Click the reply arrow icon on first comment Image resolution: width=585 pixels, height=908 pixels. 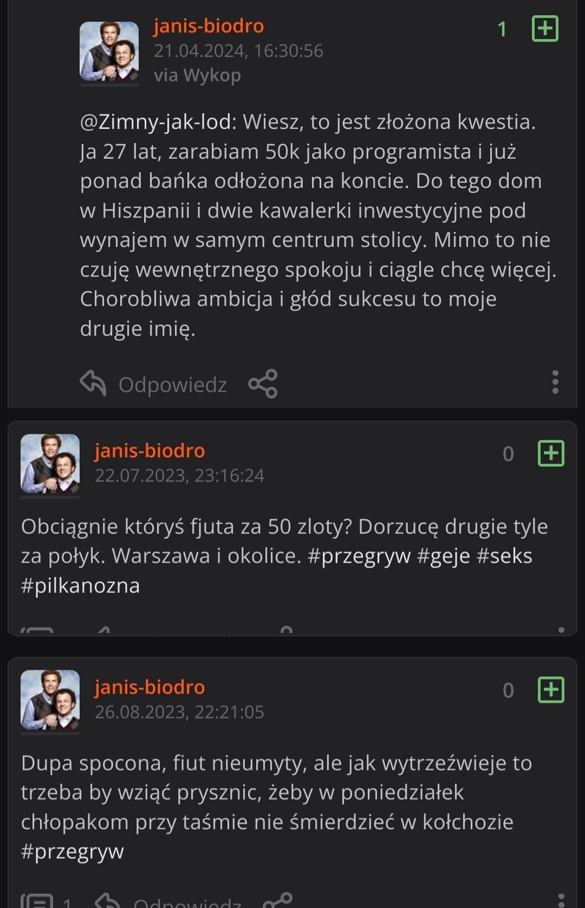point(93,383)
